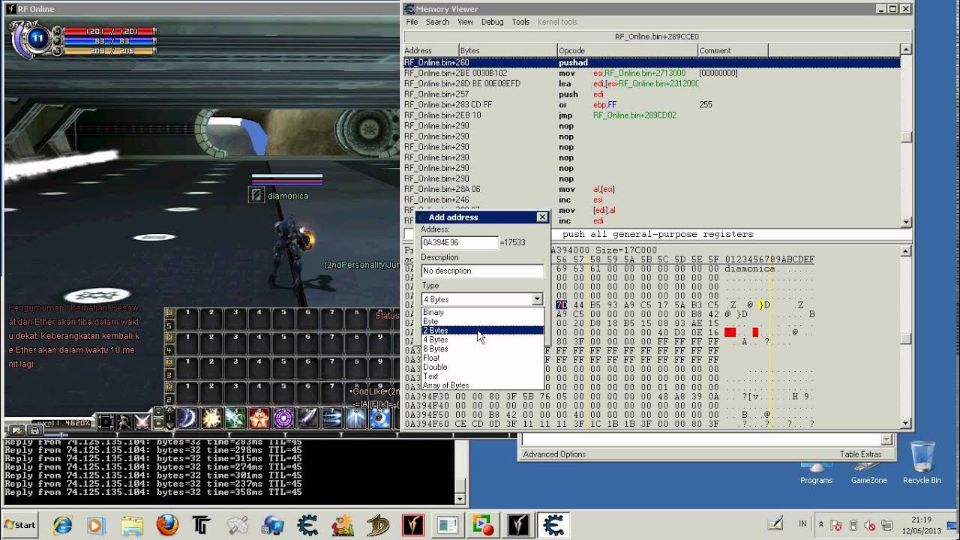Activate red figure skill in hotbar slot 4
960x540 pixels.
(259, 418)
